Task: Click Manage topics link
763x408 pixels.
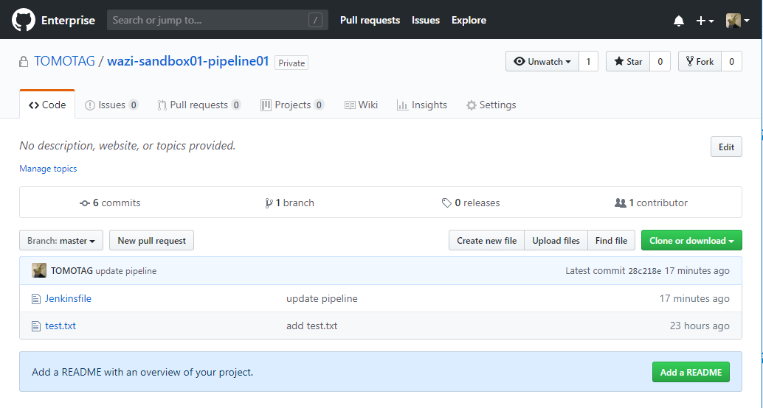Action: 48,169
